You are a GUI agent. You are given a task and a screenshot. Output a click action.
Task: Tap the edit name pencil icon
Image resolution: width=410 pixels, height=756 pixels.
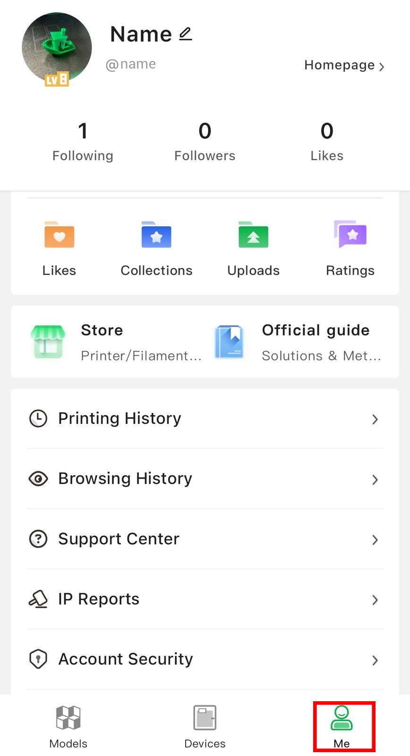(x=186, y=34)
